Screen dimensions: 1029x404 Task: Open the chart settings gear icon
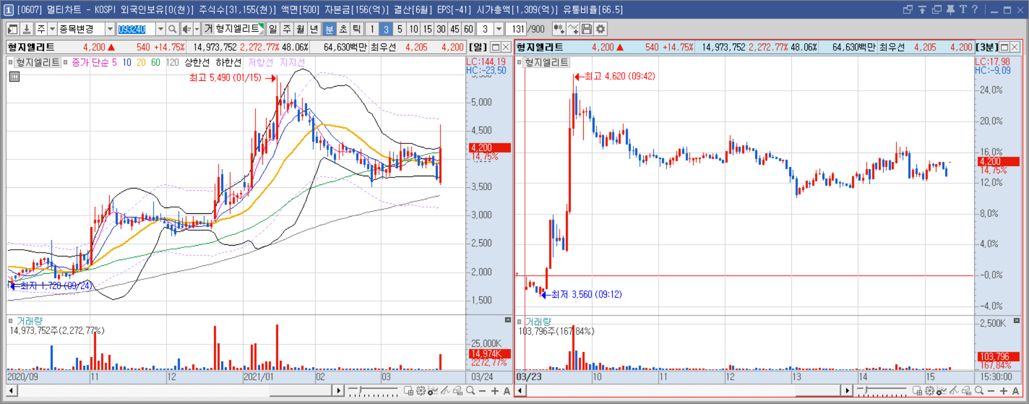click(601, 29)
